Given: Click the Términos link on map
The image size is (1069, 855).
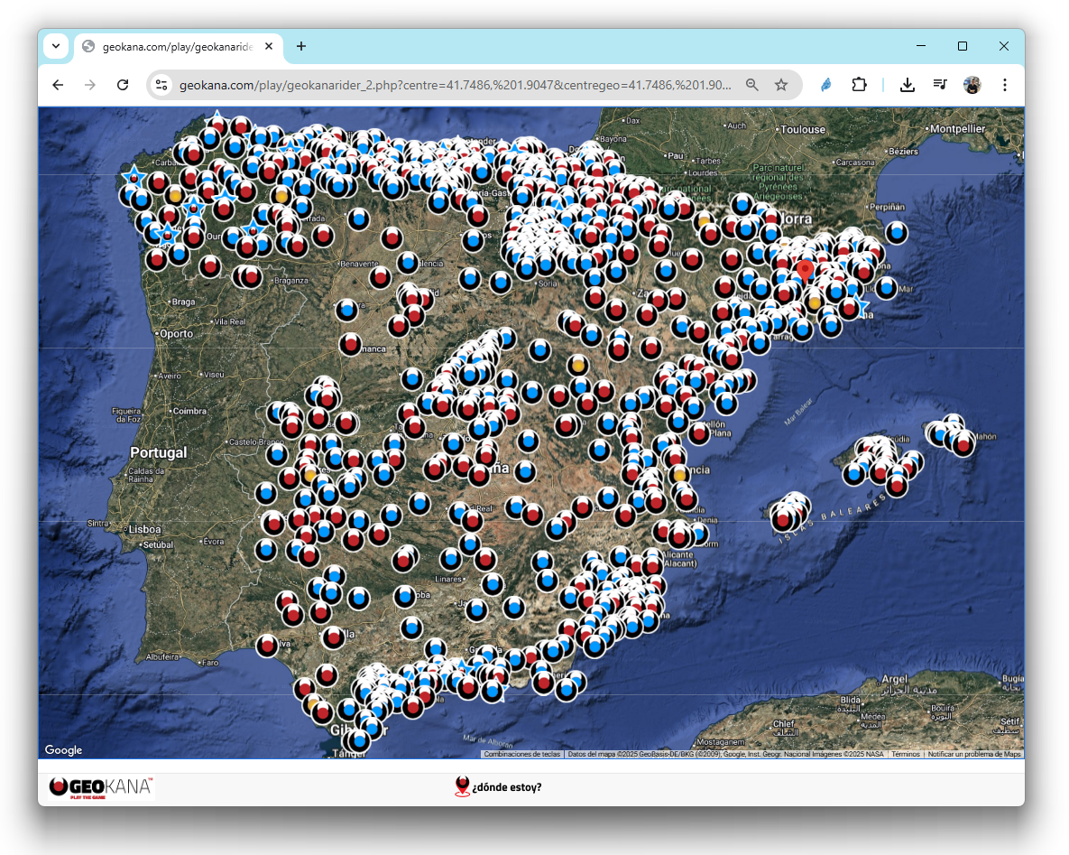Looking at the screenshot, I should click(906, 754).
